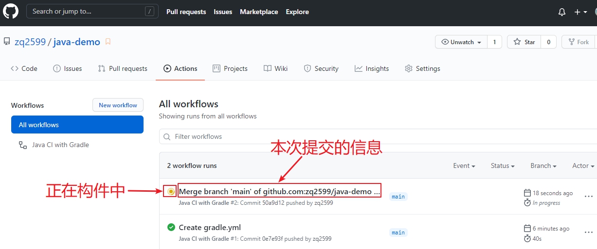Click the calendar icon next to 18 seconds ago

527,193
